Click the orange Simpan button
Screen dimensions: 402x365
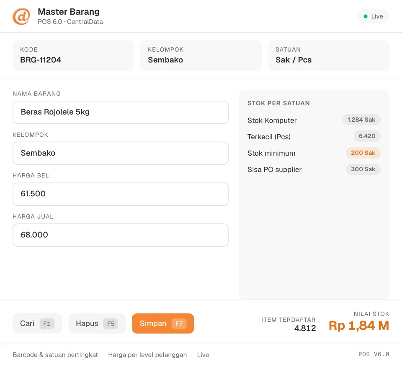pyautogui.click(x=163, y=323)
